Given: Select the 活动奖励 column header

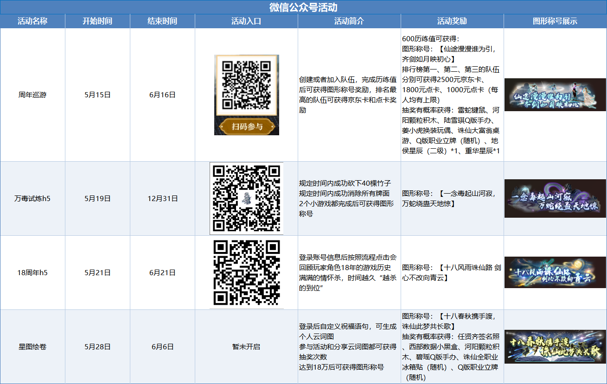Looking at the screenshot, I should point(452,21).
